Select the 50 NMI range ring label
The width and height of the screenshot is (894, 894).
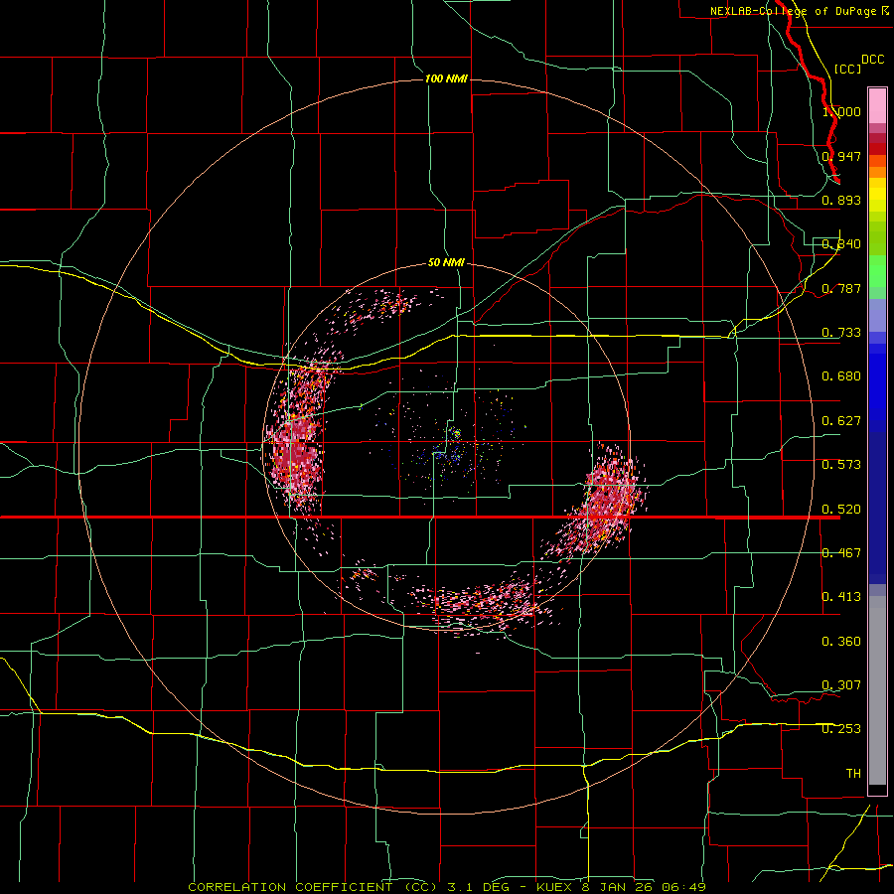(x=446, y=262)
